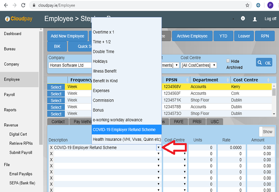This screenshot has width=279, height=192.
Task: Choose Illness Benefit from the list
Action: [105, 71]
